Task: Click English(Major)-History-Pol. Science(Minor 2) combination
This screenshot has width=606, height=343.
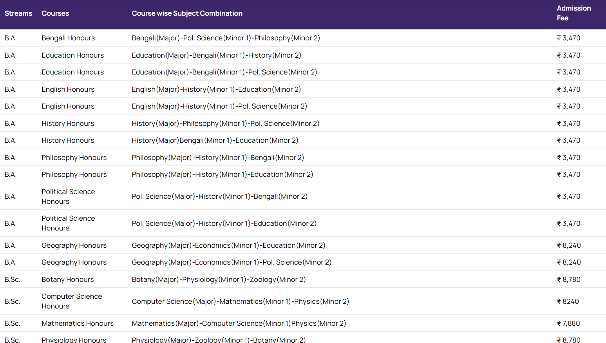Action: (219, 106)
